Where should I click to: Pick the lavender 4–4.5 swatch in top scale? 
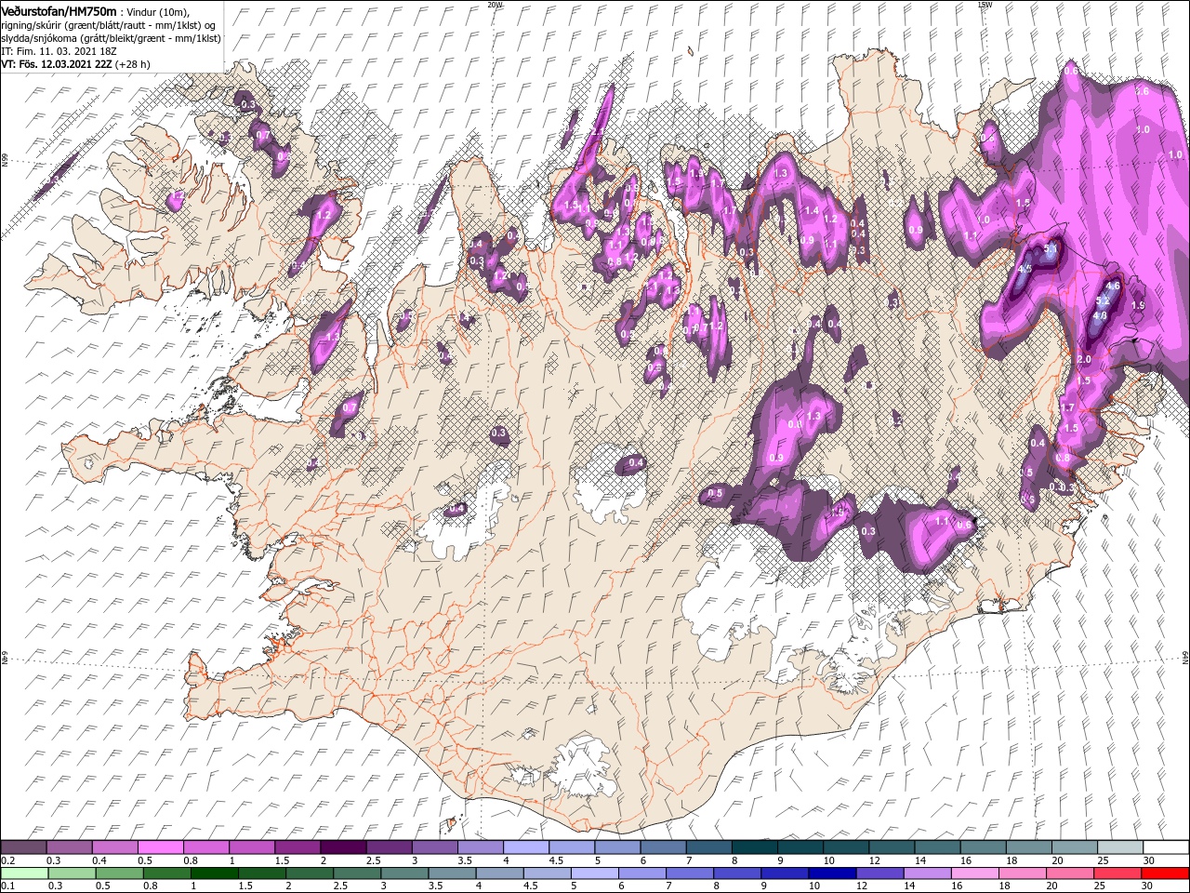(x=524, y=847)
